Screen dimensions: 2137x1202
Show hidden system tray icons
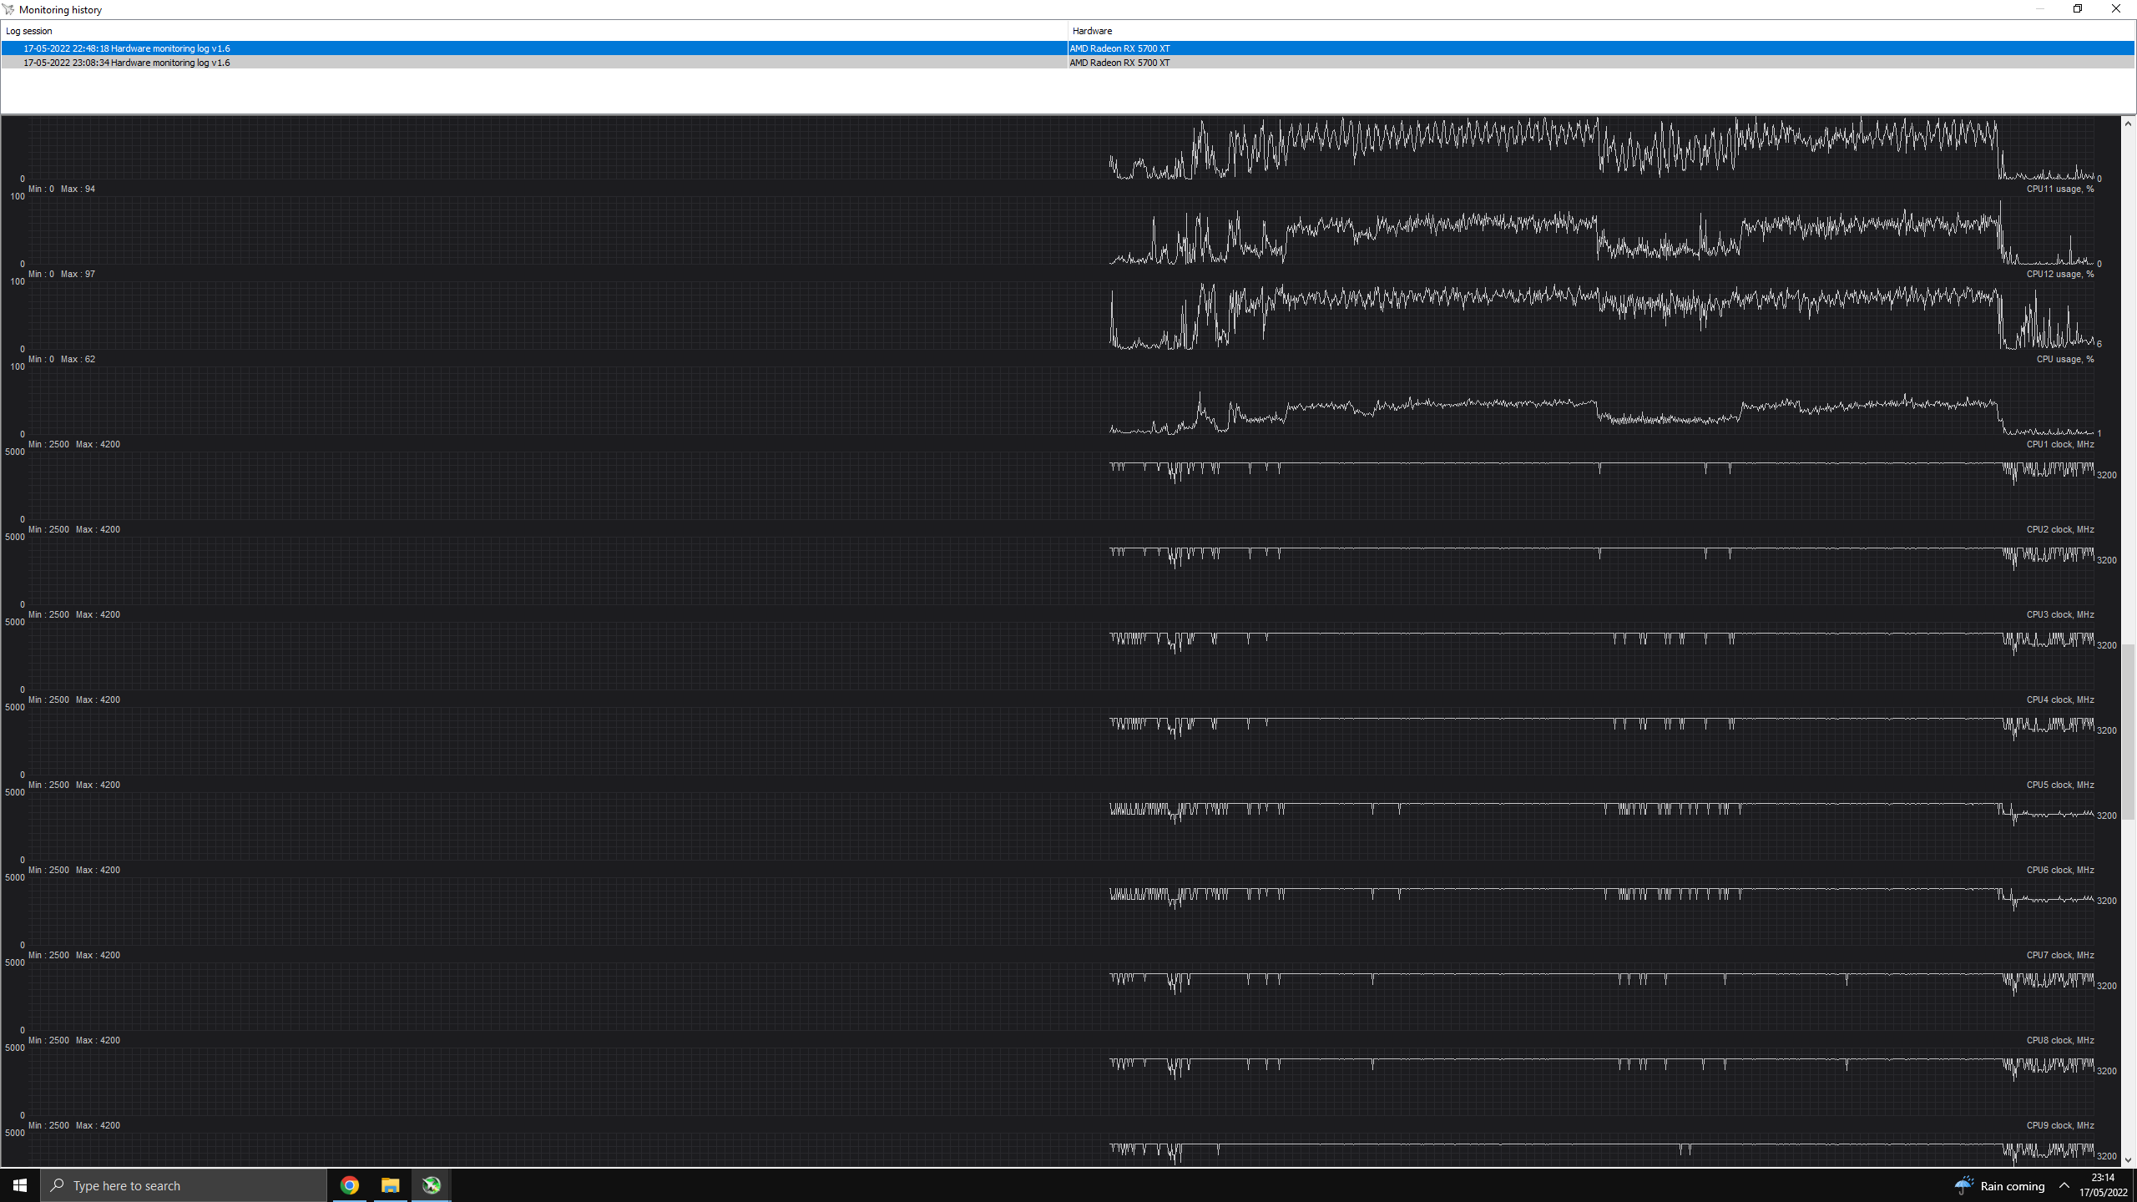pos(2064,1185)
